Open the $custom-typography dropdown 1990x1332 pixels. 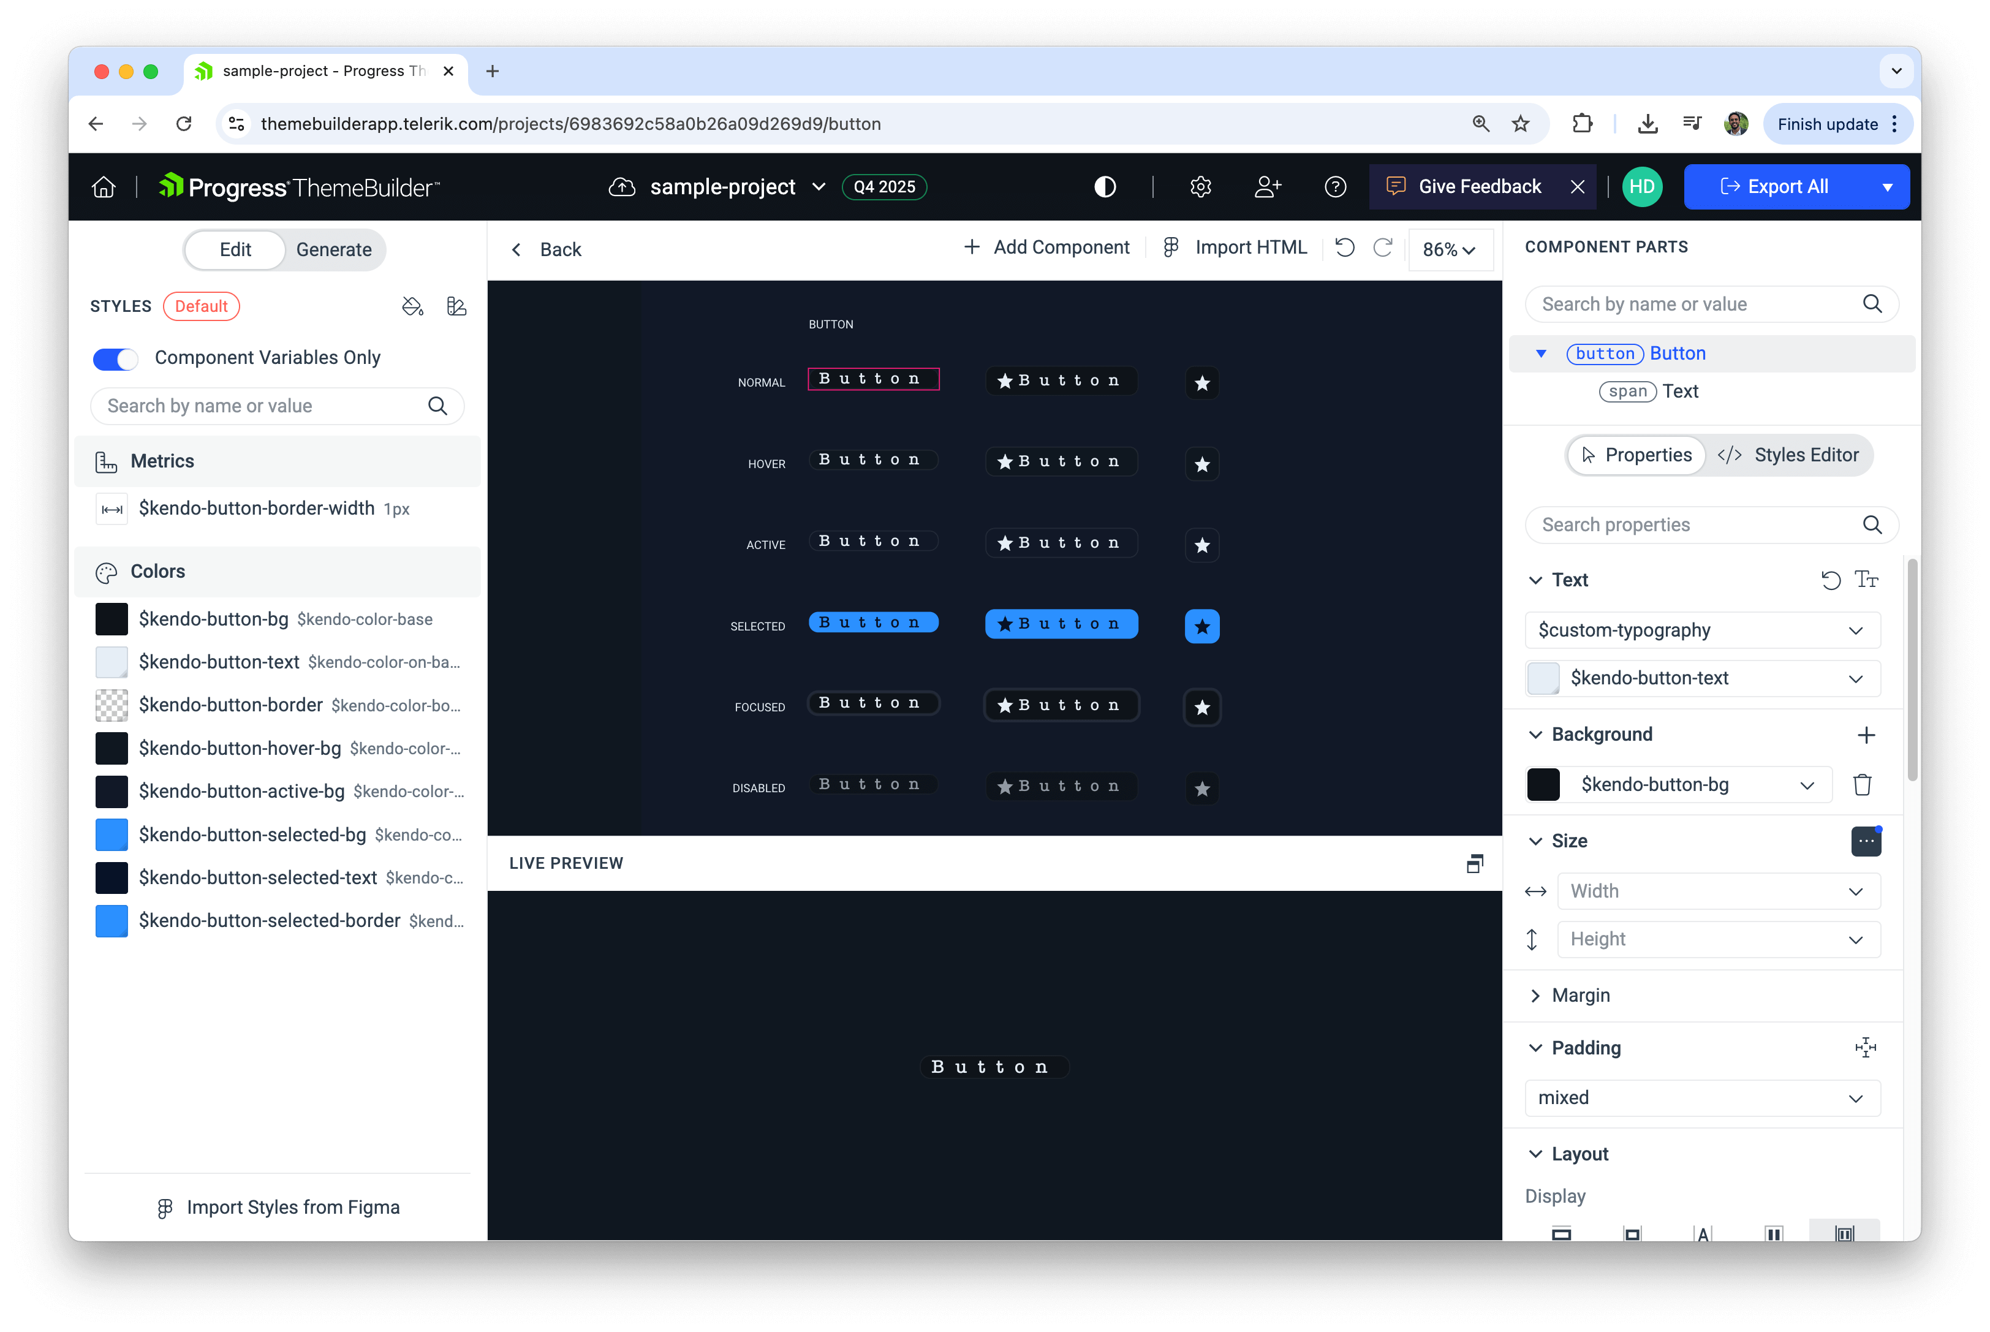click(x=1701, y=630)
